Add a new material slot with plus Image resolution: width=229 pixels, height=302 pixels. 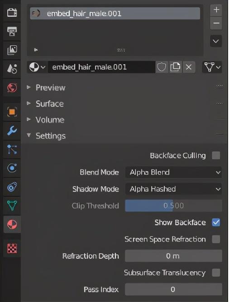[x=216, y=10]
